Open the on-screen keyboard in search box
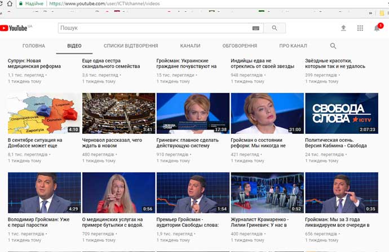Screen dimensions: 389x252 [x=255, y=28]
